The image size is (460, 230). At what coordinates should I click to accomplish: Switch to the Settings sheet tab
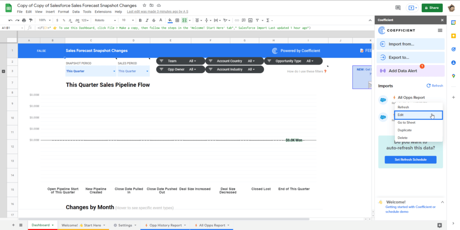125,226
